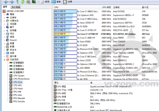Select the CPU AES benchmark
The image size is (159, 111).
coord(18,85)
